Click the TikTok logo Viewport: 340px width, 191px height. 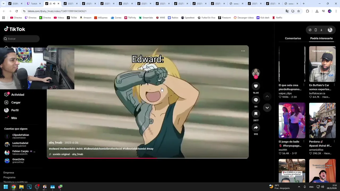point(15,29)
